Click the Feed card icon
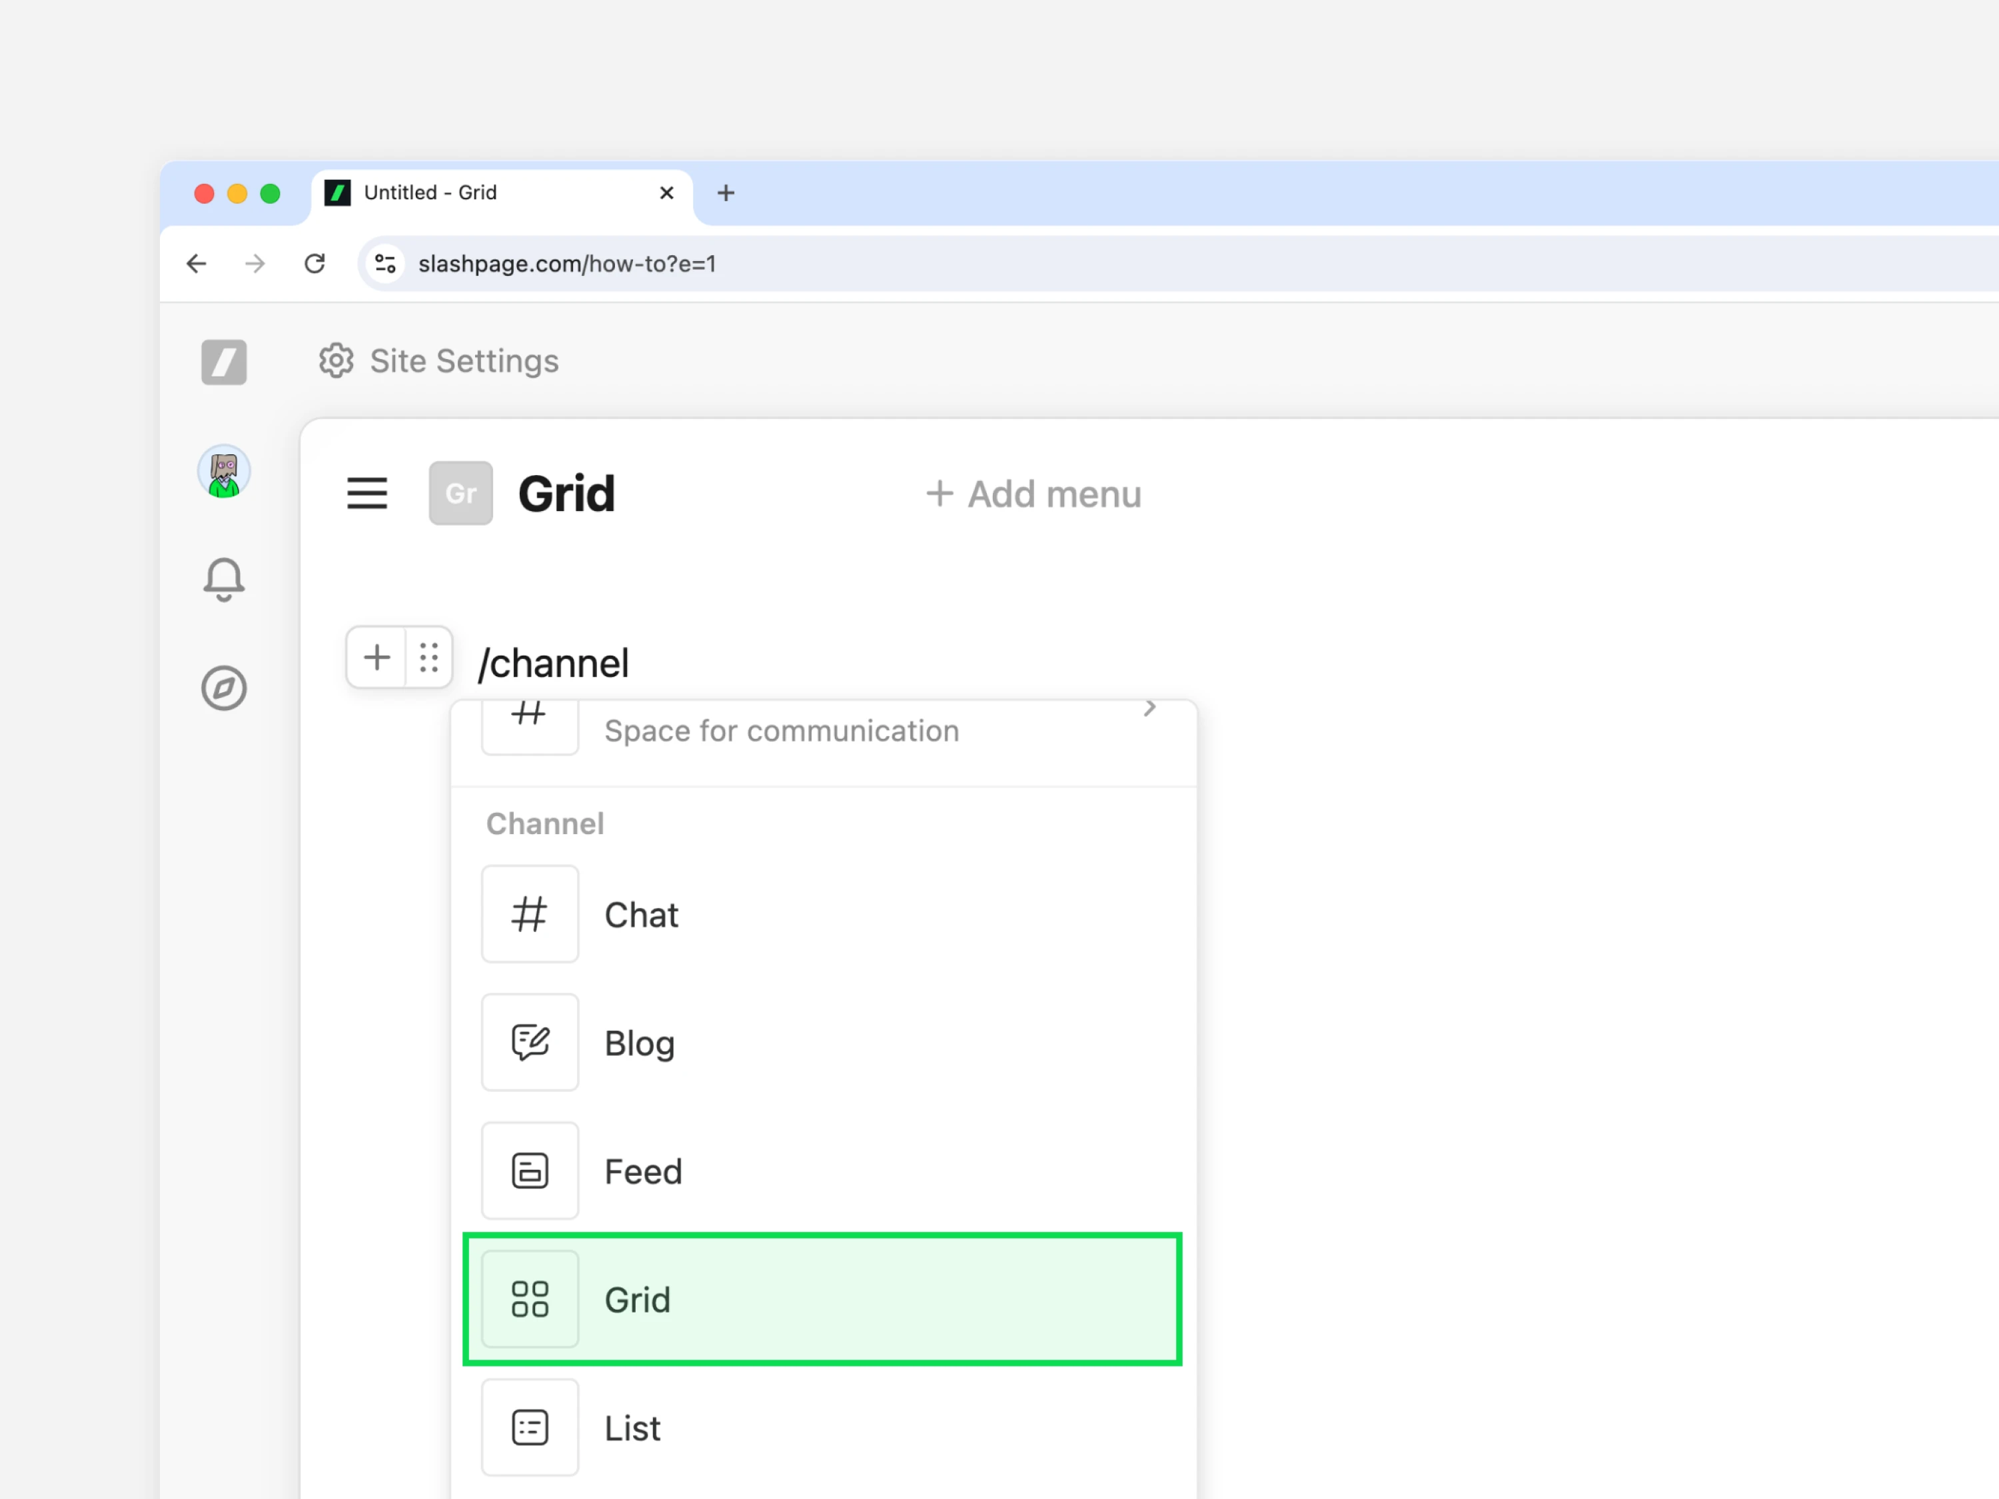This screenshot has width=1999, height=1499. 530,1171
